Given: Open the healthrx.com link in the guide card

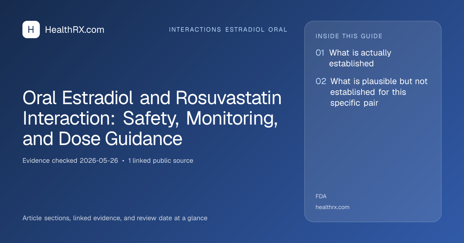Looking at the screenshot, I should (333, 207).
